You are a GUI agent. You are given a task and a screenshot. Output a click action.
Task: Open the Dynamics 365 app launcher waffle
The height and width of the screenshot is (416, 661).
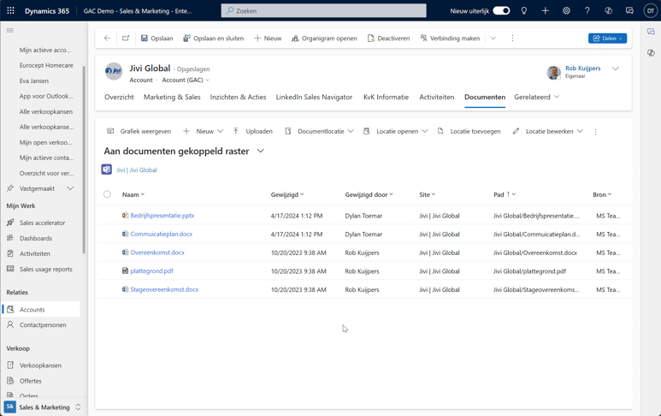tap(11, 10)
